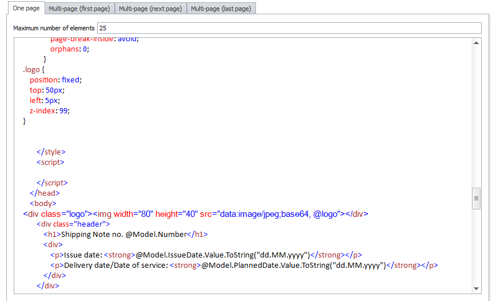This screenshot has height=301, width=492.
Task: Click the scroll down arrow of code editor
Action: click(x=476, y=288)
